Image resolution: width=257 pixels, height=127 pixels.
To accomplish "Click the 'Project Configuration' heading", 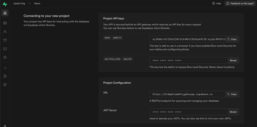I will coord(117,83).
